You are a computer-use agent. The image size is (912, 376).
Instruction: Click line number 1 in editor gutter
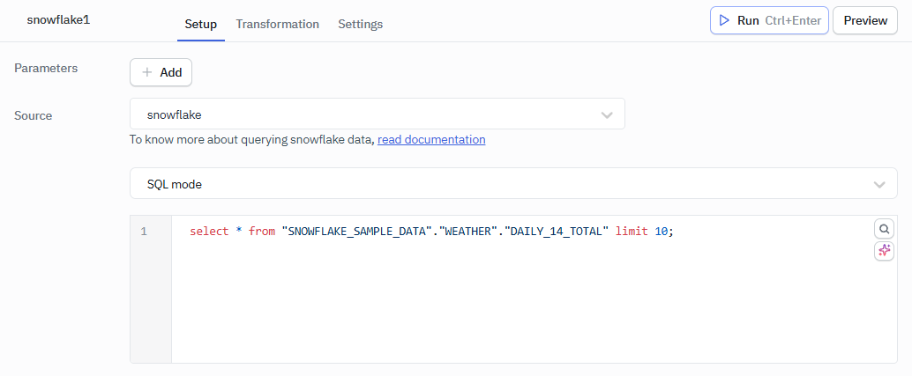[144, 232]
